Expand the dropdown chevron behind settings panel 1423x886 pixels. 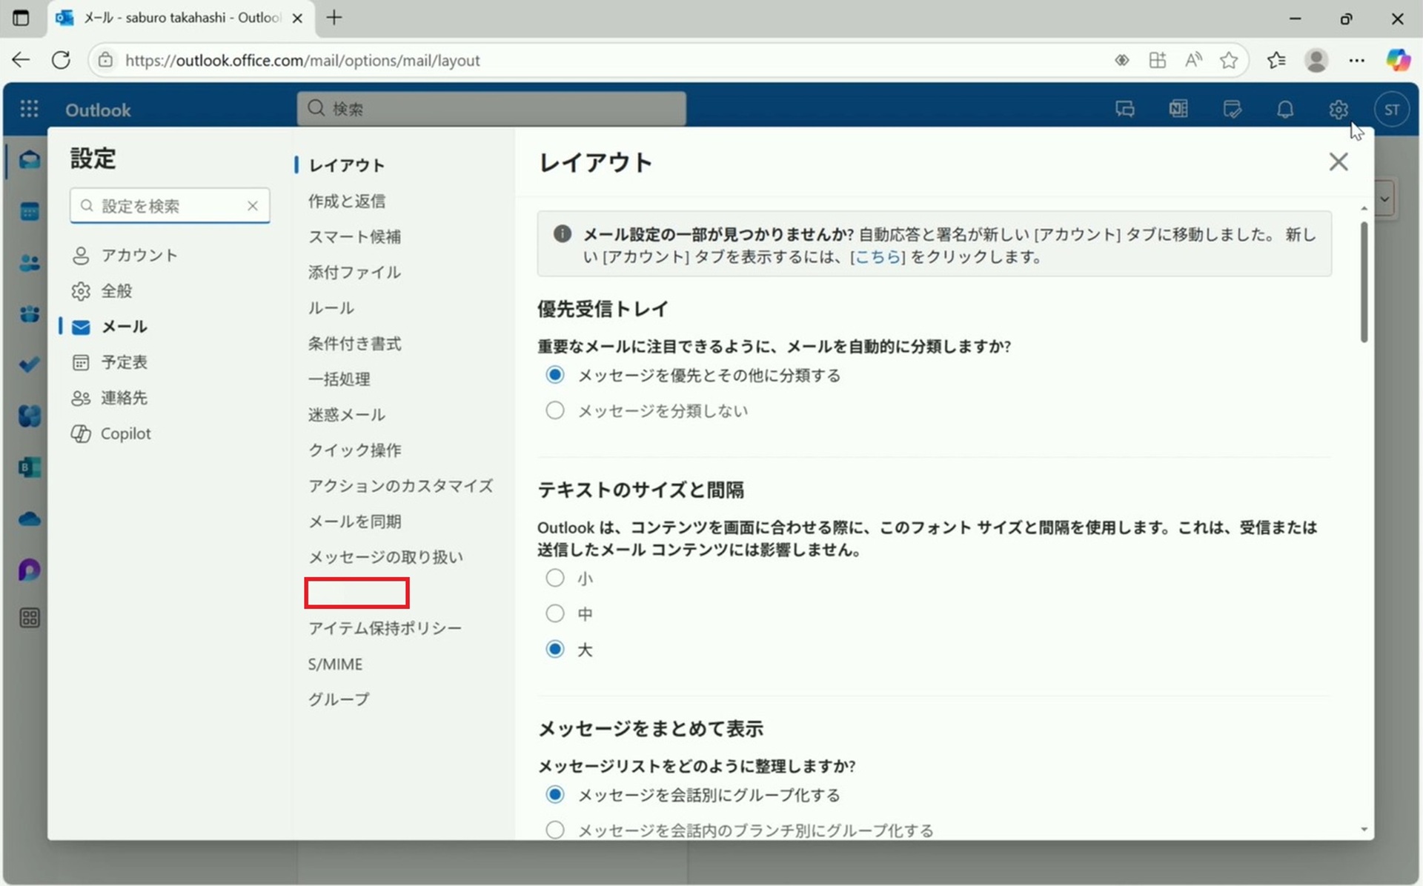tap(1384, 199)
